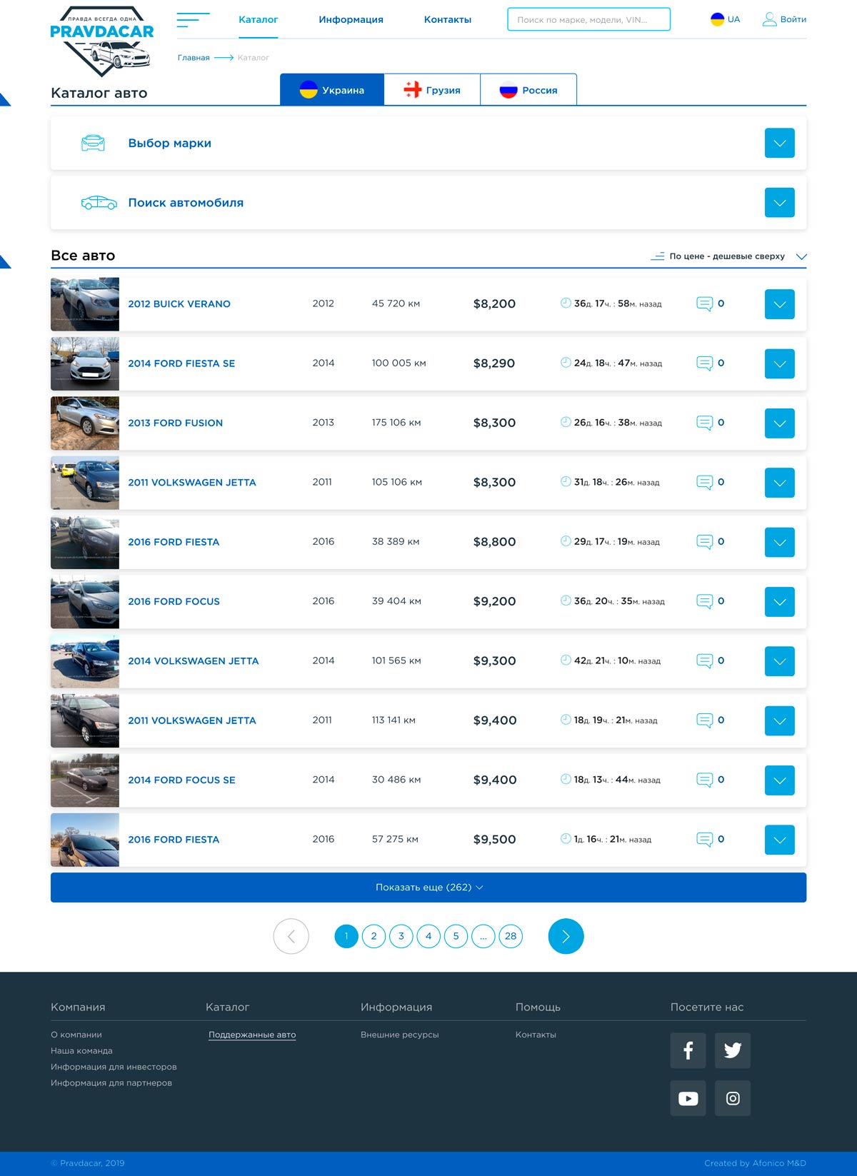Image resolution: width=857 pixels, height=1176 pixels.
Task: Visit the YouTube channel icon
Action: pyautogui.click(x=688, y=1098)
